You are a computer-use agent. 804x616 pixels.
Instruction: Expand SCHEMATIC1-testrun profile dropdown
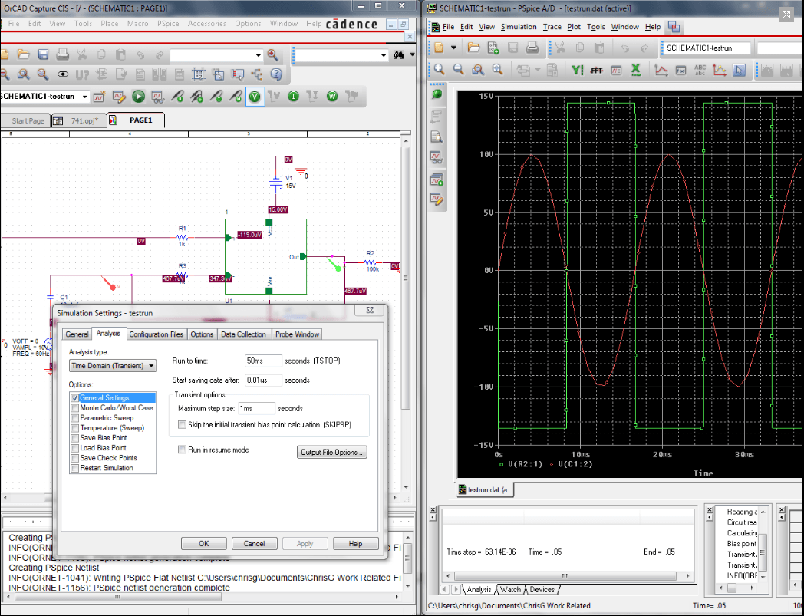84,97
